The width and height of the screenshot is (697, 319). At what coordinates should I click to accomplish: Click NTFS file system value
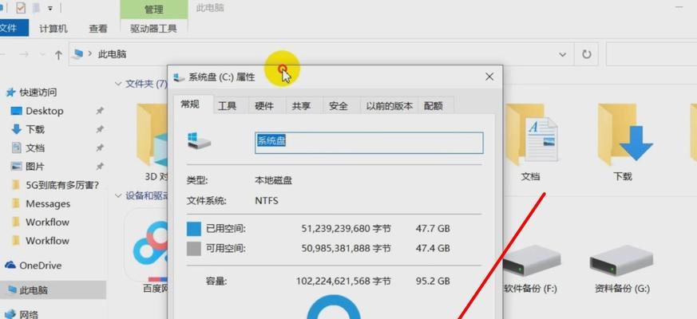coord(267,201)
